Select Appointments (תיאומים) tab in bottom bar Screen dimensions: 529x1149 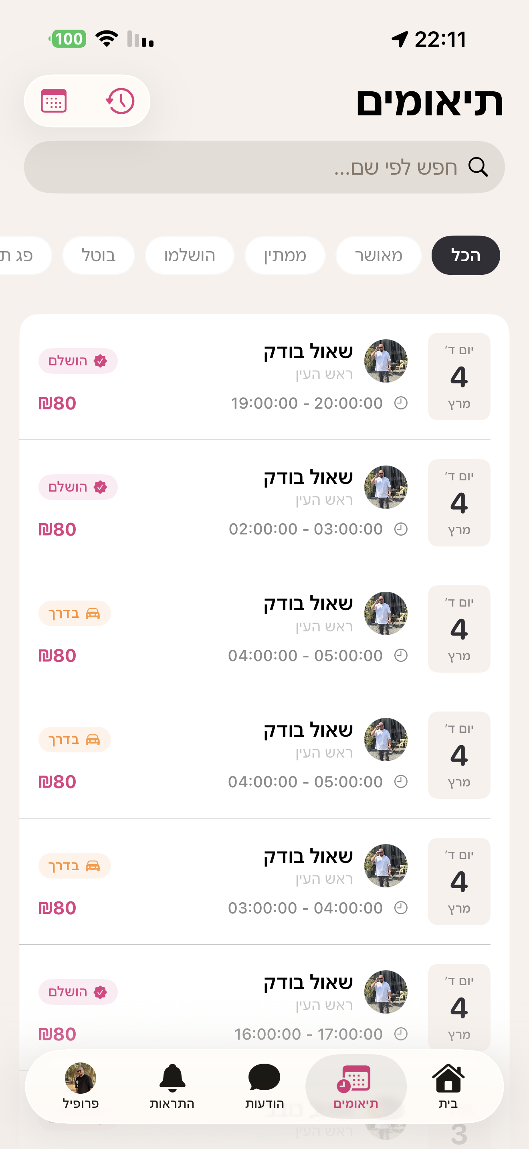(x=355, y=1086)
